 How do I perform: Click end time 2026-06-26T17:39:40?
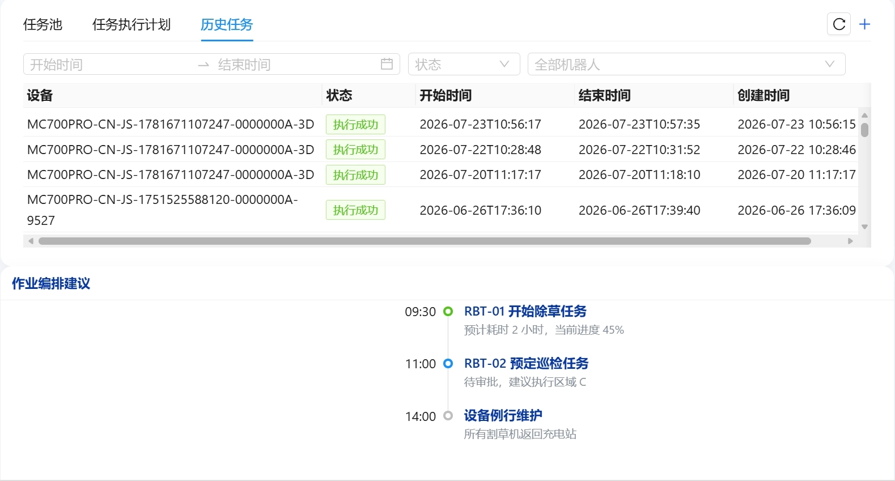(639, 210)
